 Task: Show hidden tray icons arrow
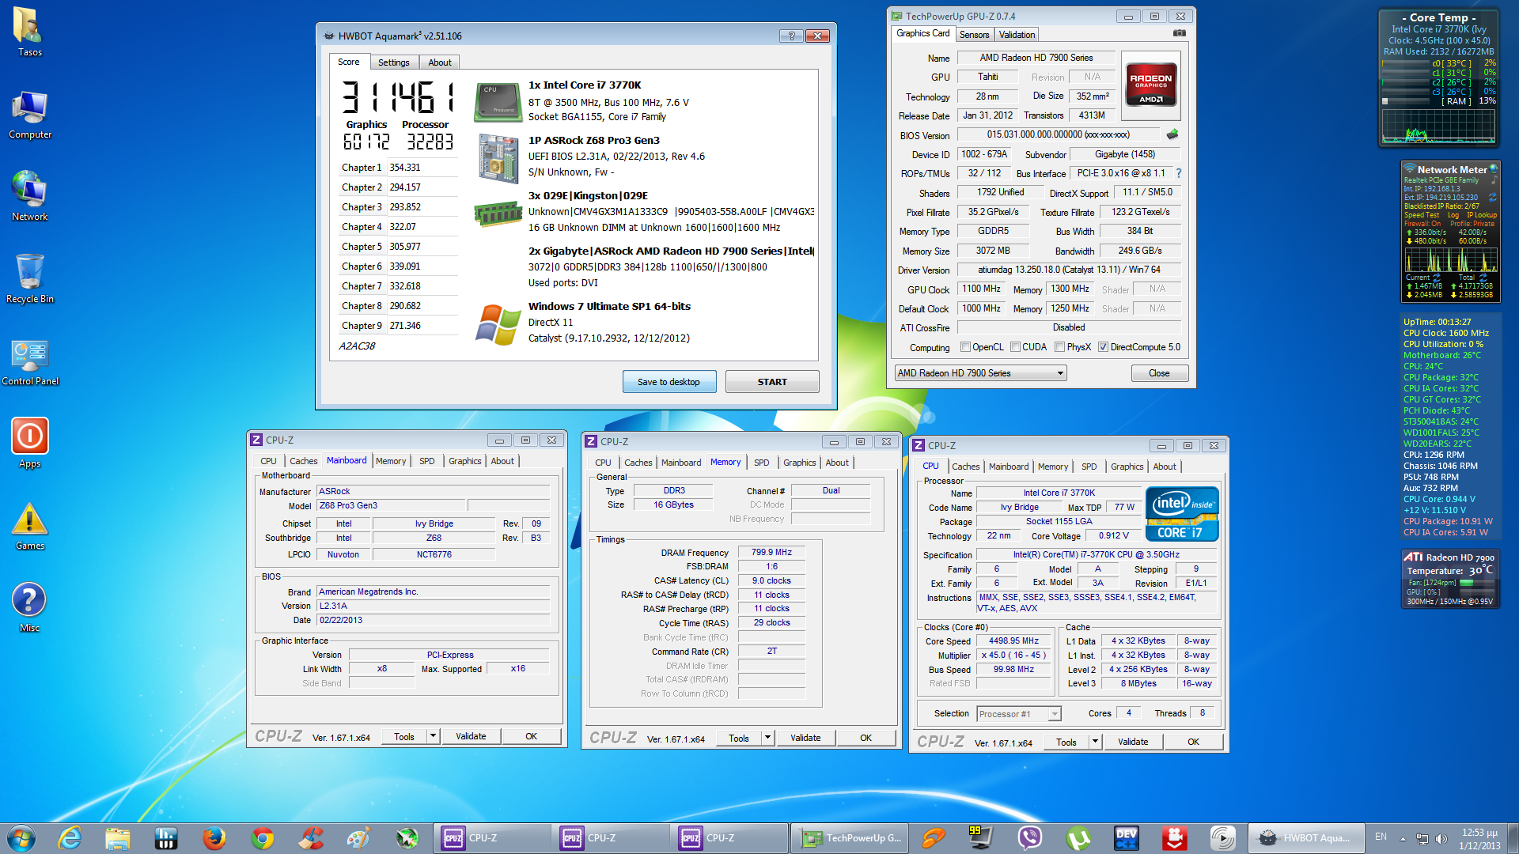(x=1403, y=839)
